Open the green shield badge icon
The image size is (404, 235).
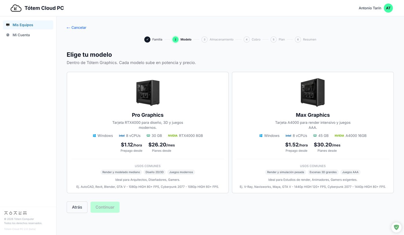(x=396, y=228)
